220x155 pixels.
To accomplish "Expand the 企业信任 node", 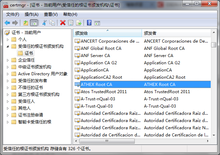I will [8, 60].
